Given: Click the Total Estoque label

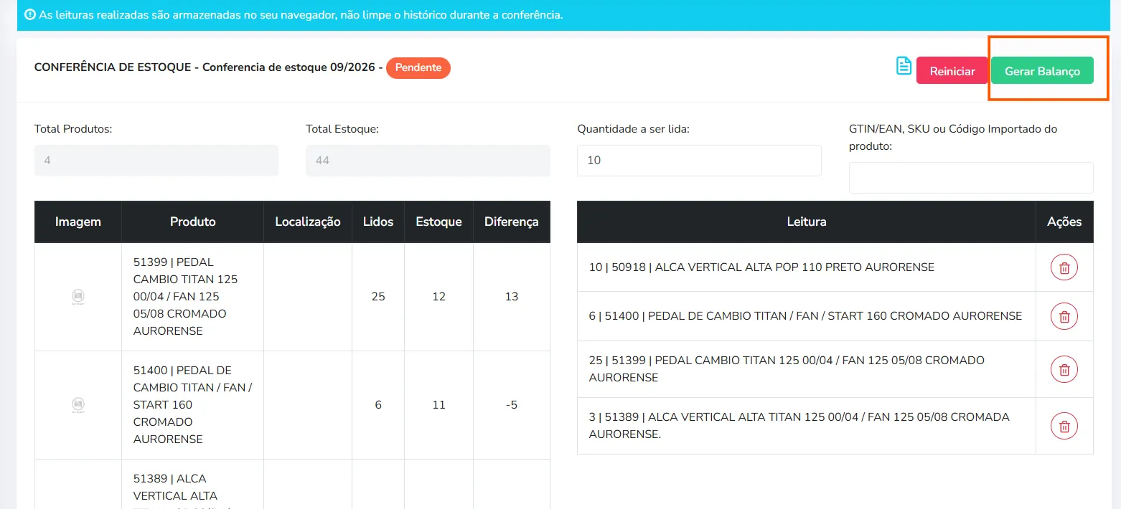Looking at the screenshot, I should click(x=342, y=129).
